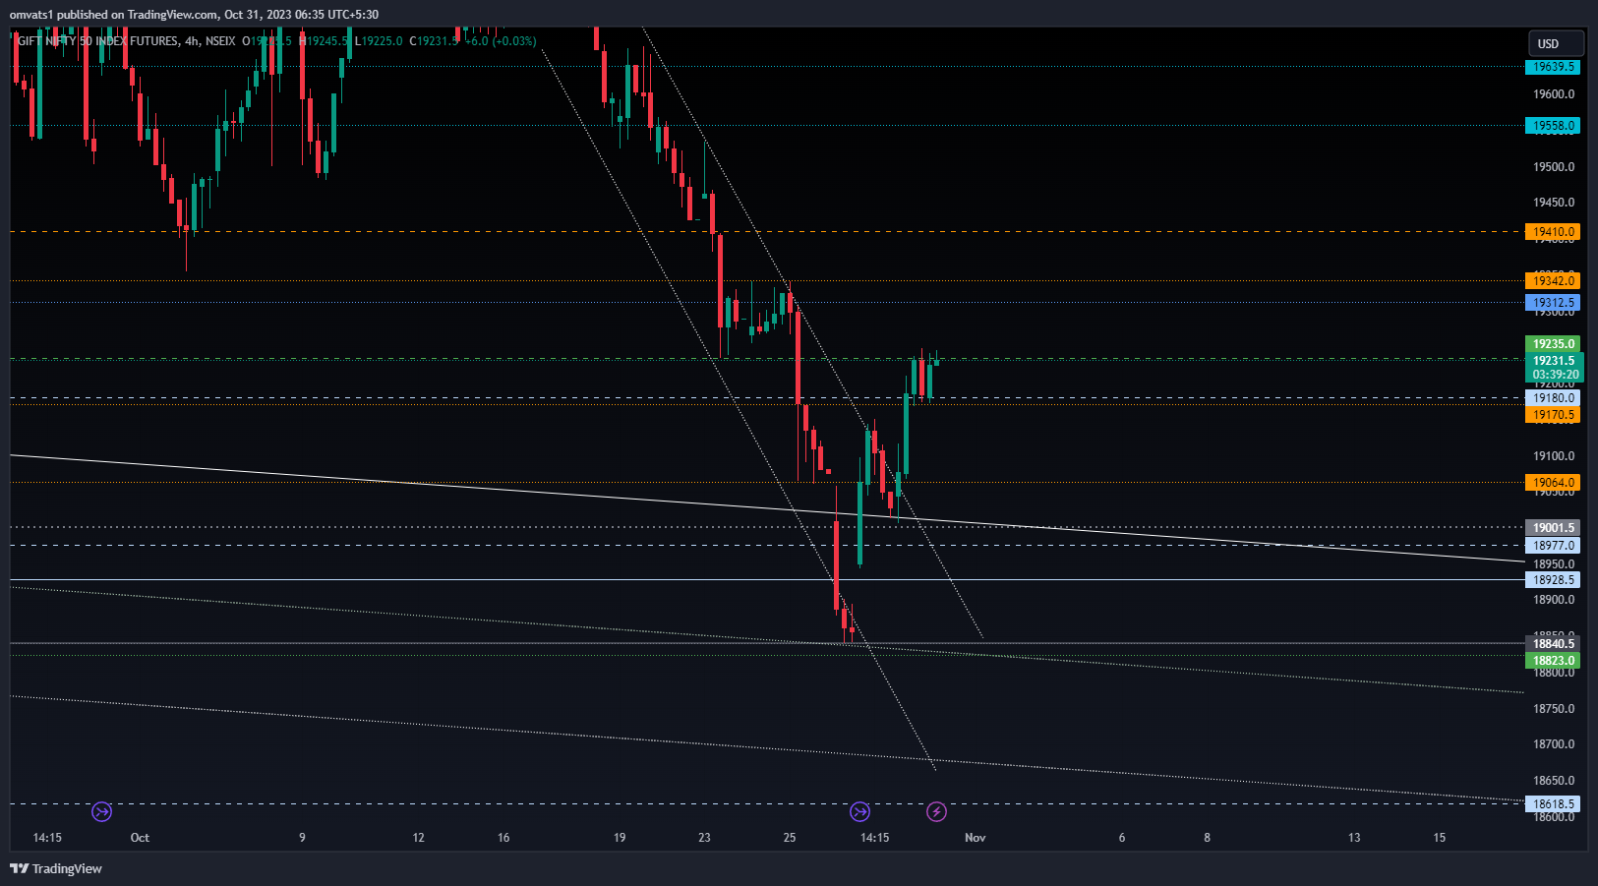Click the lightning event icon on time axis

[936, 811]
